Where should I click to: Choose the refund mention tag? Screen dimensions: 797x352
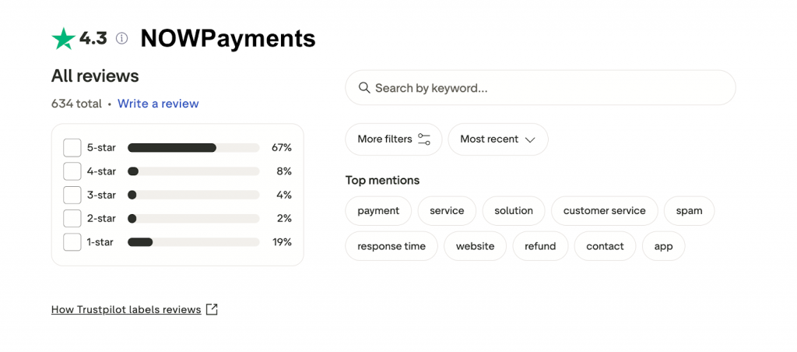[x=540, y=246]
